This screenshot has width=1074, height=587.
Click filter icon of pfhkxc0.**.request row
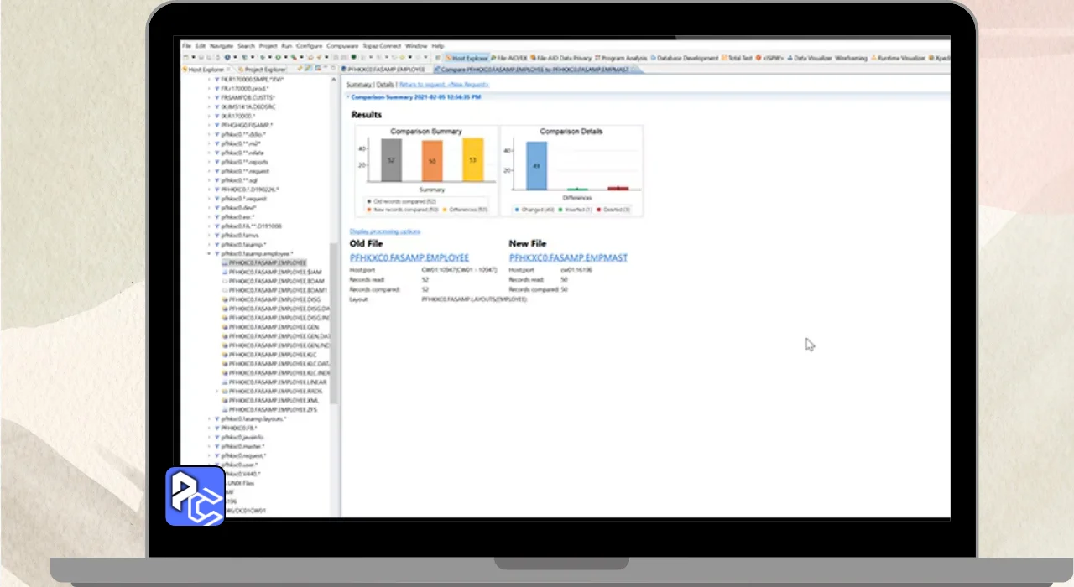(217, 171)
